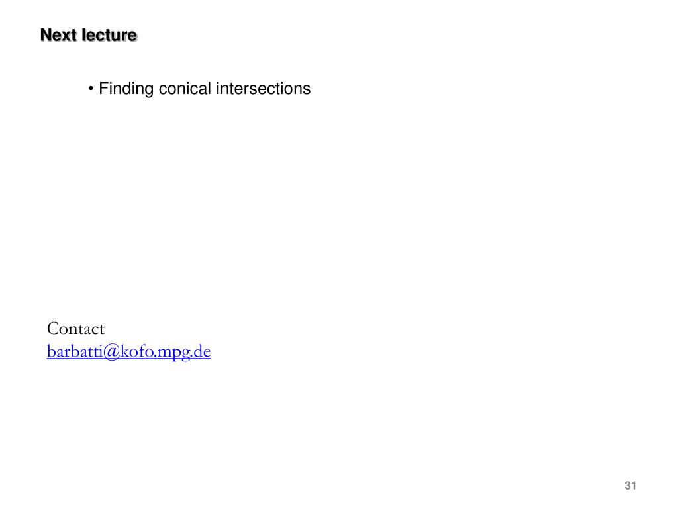Screen dimensions: 678x509
Task: Click the capital 'N' of Next lecture
Action: click(46, 35)
